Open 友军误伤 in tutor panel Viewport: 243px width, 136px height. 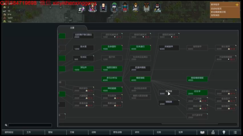(215, 15)
